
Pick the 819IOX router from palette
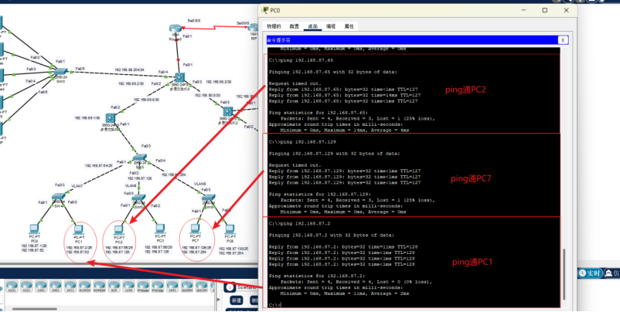(x=84, y=285)
